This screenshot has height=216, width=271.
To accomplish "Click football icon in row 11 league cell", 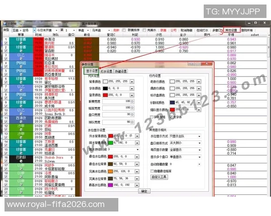I will click(21, 121).
